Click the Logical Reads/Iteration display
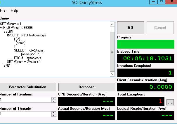 [x=146, y=116]
